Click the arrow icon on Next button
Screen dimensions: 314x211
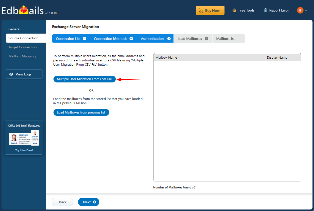pos(94,202)
